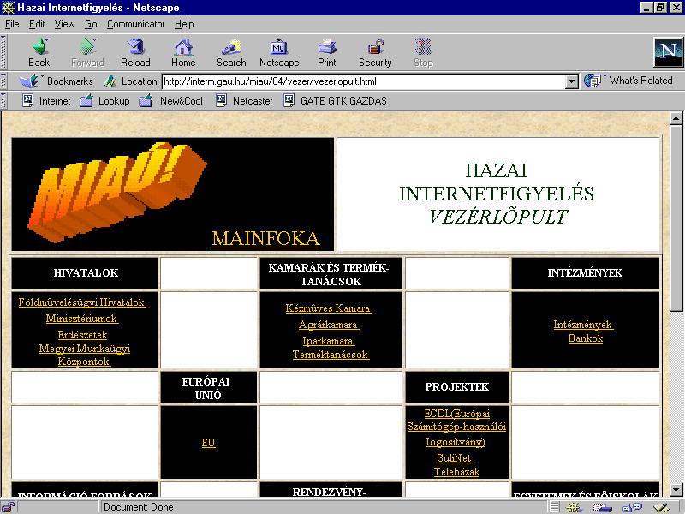The width and height of the screenshot is (685, 514).
Task: Click the Netscape N logo
Action: [666, 52]
